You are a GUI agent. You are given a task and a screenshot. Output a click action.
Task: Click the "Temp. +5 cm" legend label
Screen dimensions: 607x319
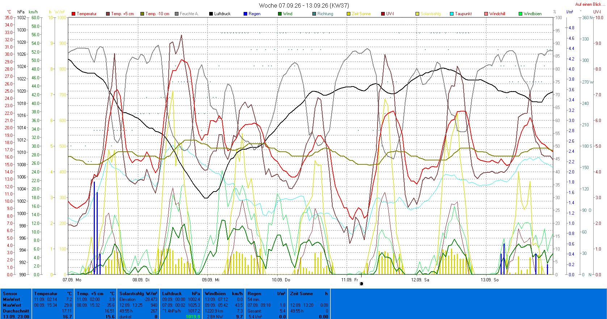coord(122,14)
